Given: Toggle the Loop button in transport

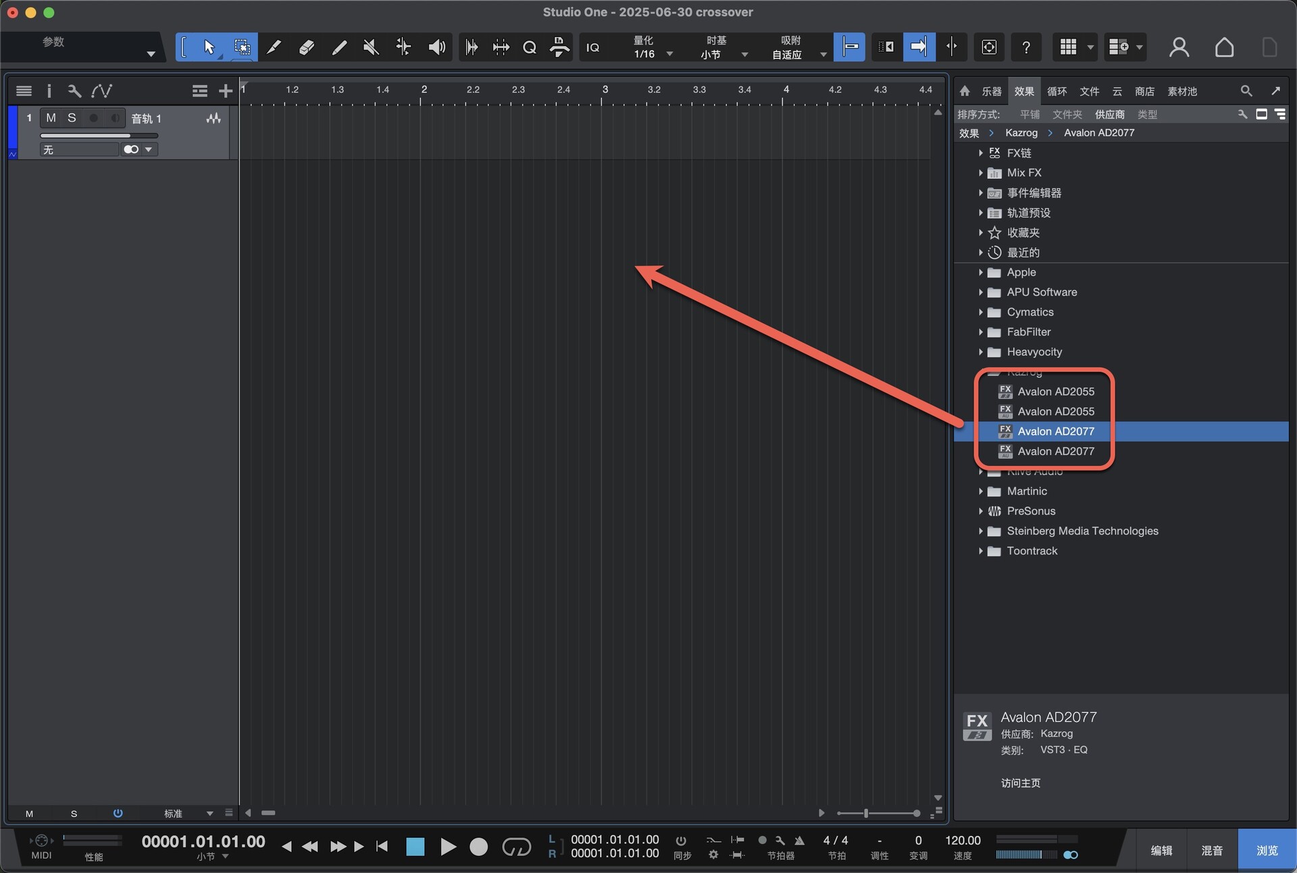Looking at the screenshot, I should [x=517, y=847].
